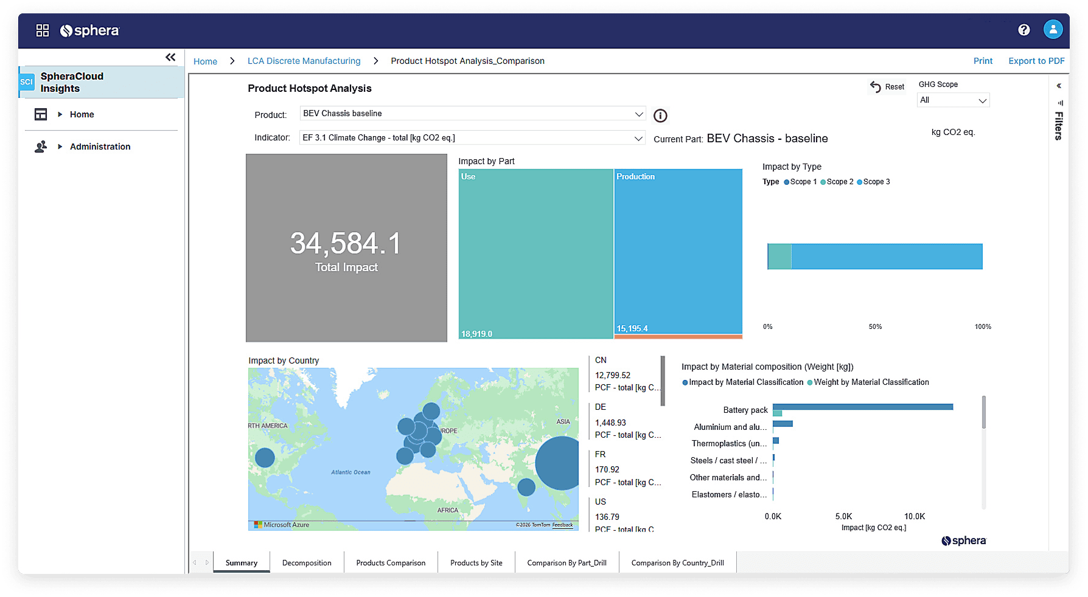Open the Comparison By Part_Drill tab
Screen dimensions: 1088x597
[567, 563]
